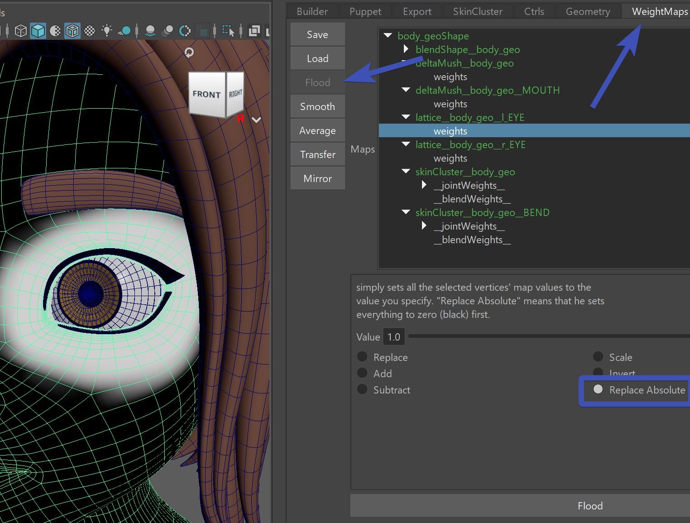
Task: Toggle Use Default Material icon
Action: pyautogui.click(x=55, y=31)
